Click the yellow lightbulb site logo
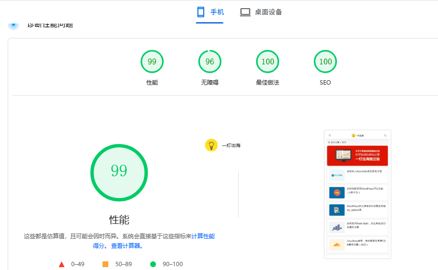This screenshot has height=270, width=438. click(x=211, y=145)
